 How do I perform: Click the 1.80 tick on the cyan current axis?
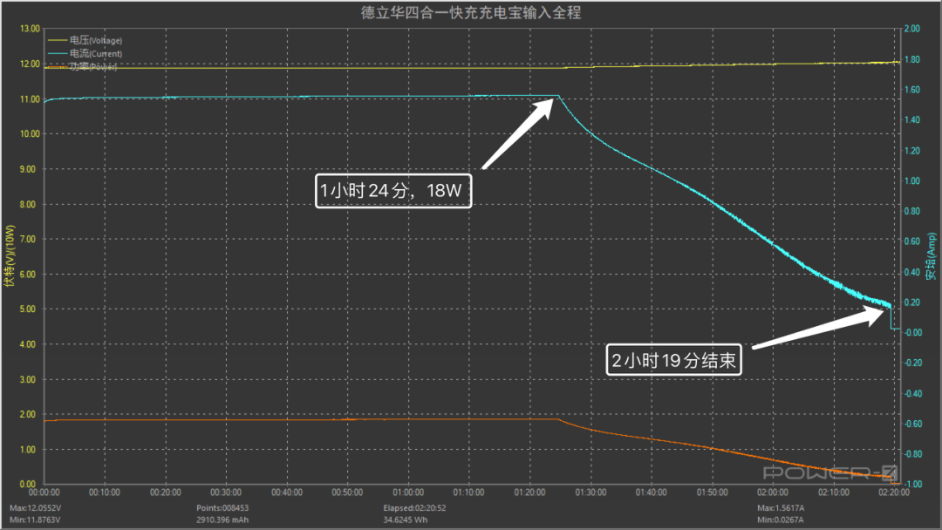pyautogui.click(x=912, y=59)
